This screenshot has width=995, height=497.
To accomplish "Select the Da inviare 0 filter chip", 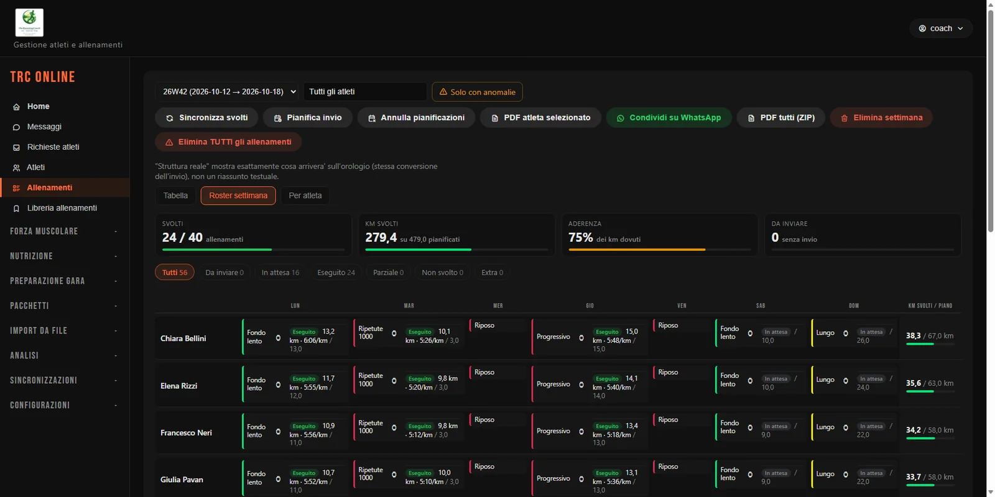I will click(224, 273).
